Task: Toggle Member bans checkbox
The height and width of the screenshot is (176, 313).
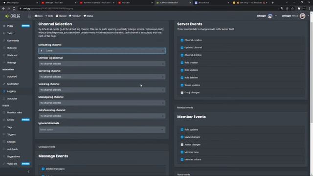Action: [182, 152]
